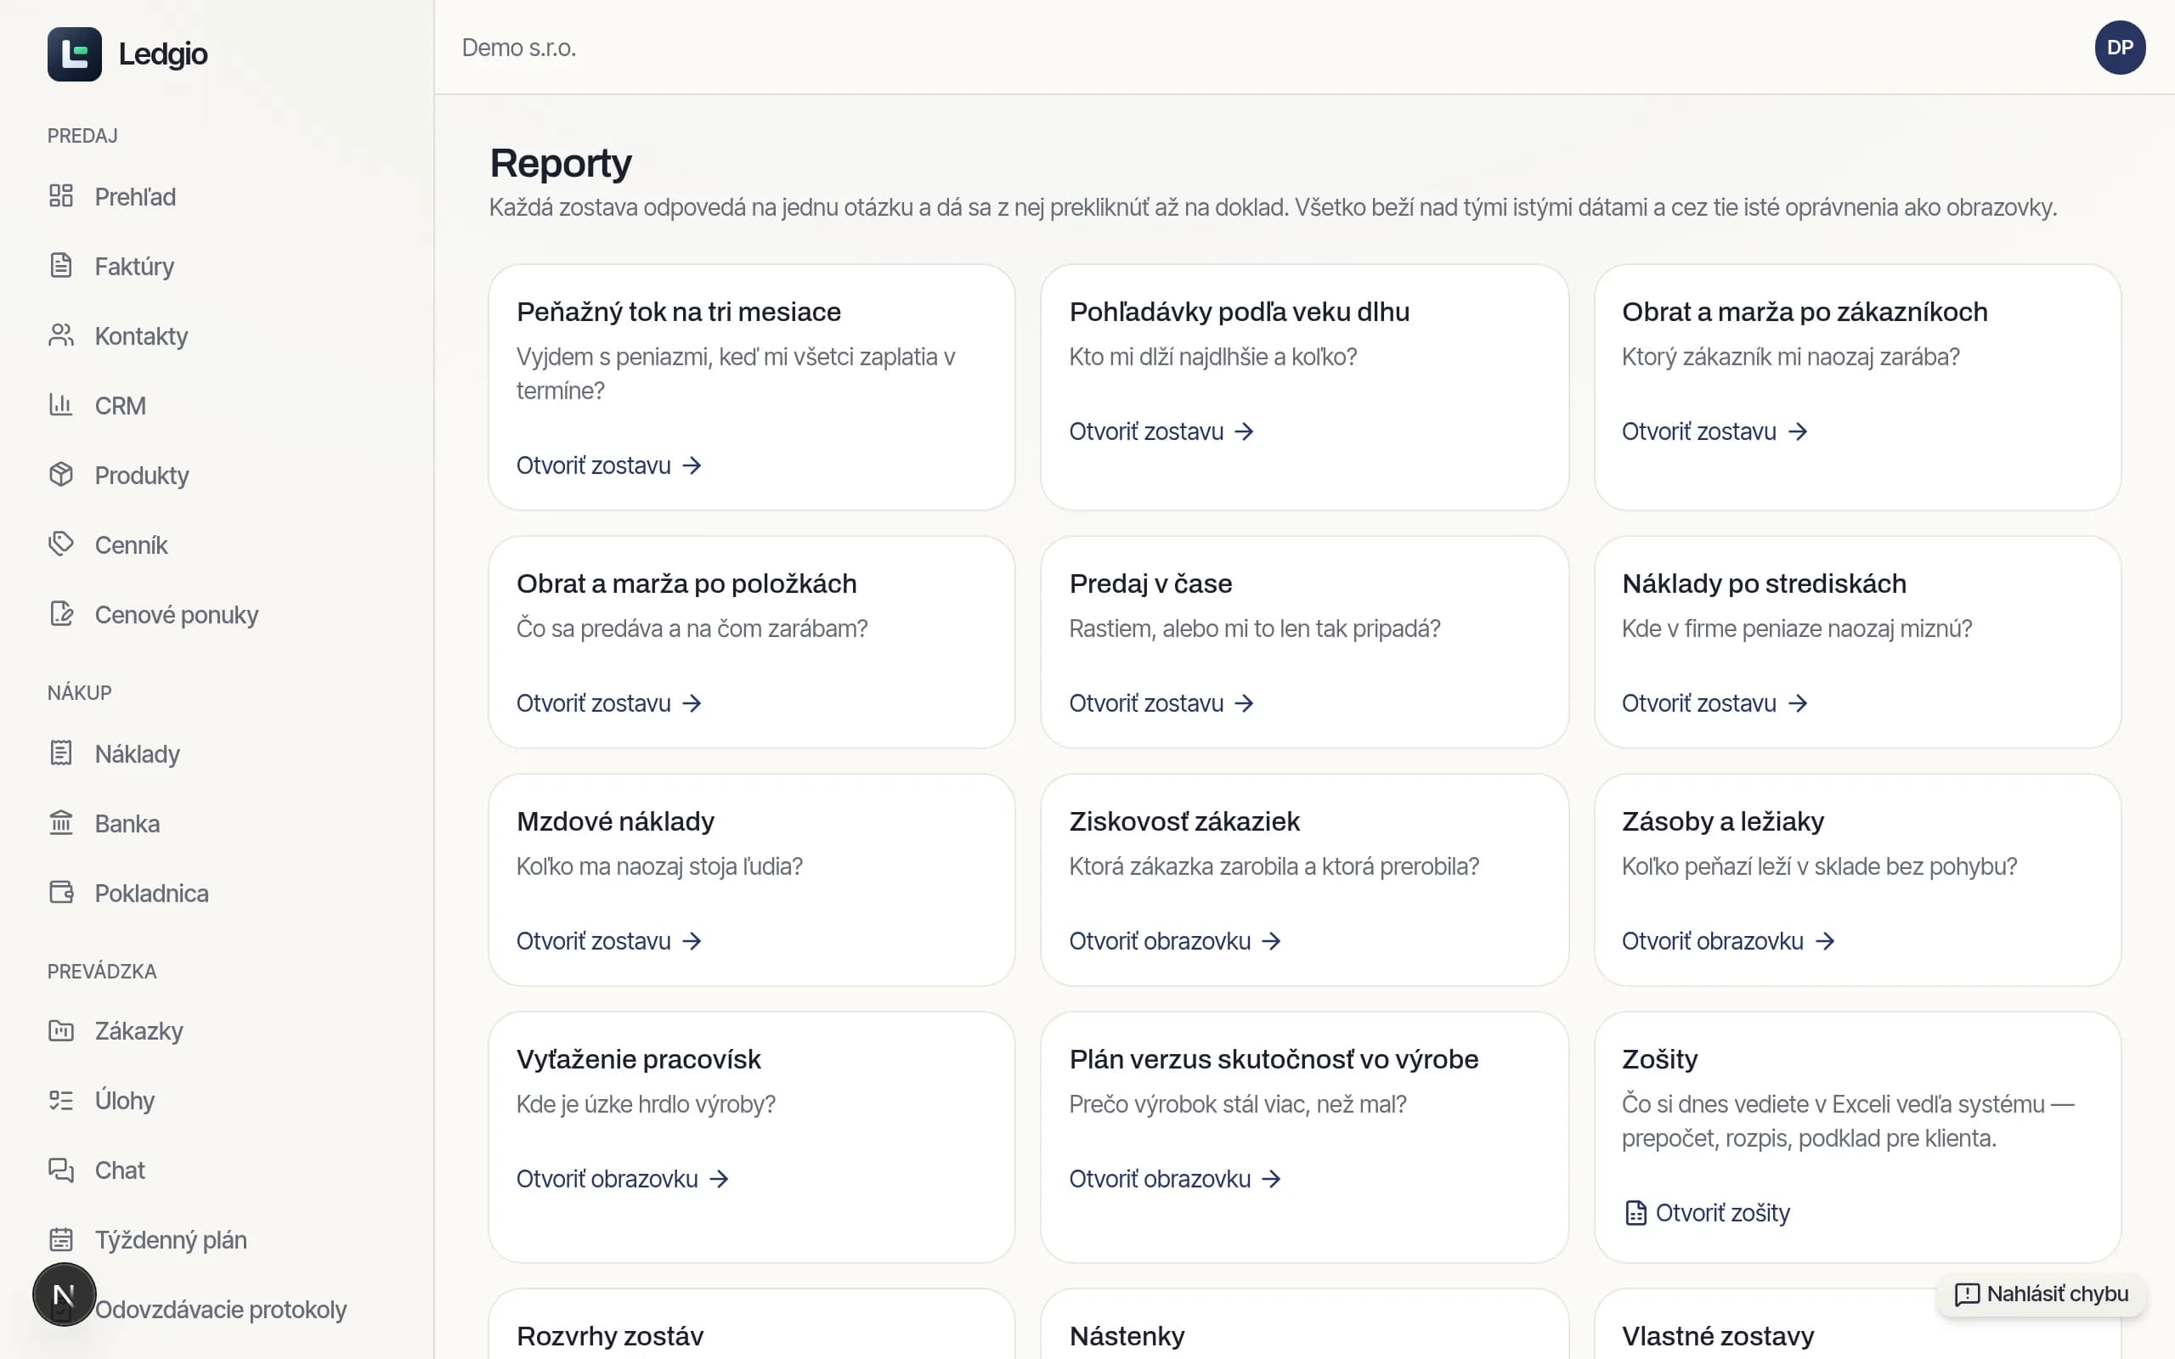
Task: Open zostavu for Obrat a marža po položkách
Action: tap(608, 703)
